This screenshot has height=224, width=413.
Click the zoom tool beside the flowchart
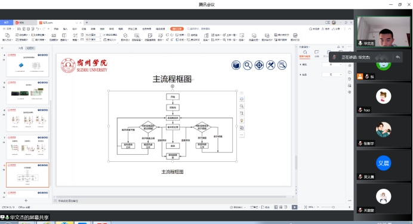click(x=242, y=106)
